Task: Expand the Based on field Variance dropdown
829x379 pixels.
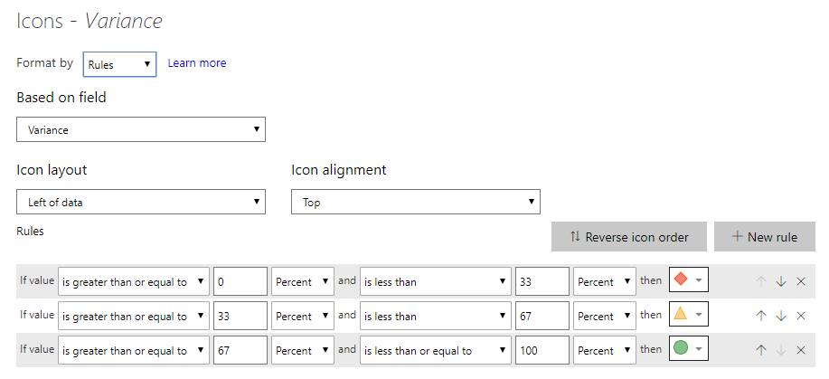Action: click(x=141, y=129)
